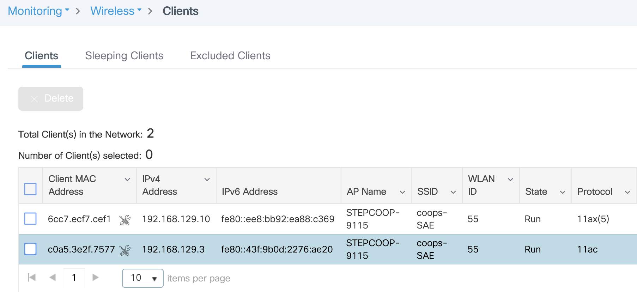Open the items per page dropdown
The width and height of the screenshot is (637, 292).
pos(142,278)
